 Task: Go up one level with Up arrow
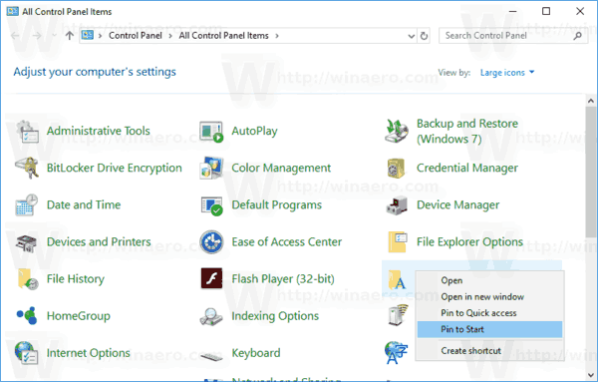[70, 36]
